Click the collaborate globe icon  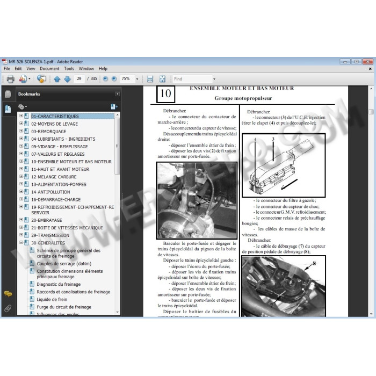pos(41,78)
